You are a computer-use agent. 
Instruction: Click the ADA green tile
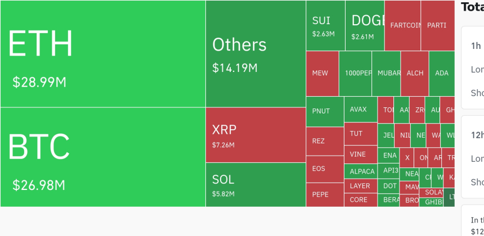441,74
